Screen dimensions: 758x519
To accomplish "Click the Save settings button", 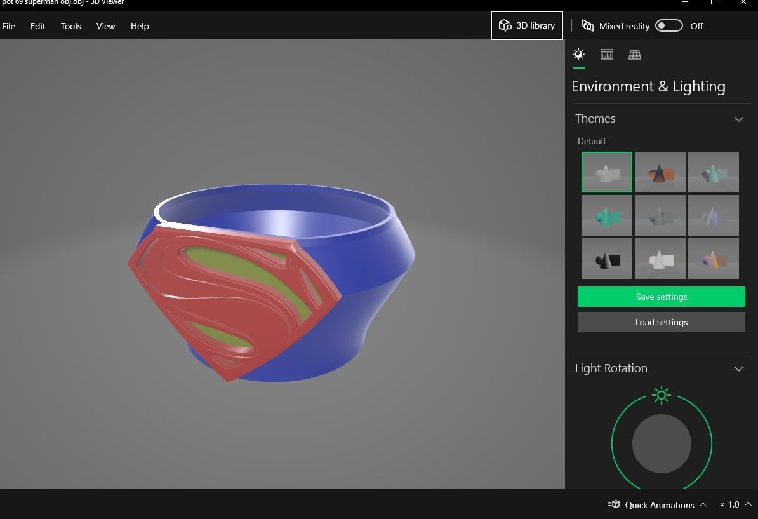I will 662,297.
